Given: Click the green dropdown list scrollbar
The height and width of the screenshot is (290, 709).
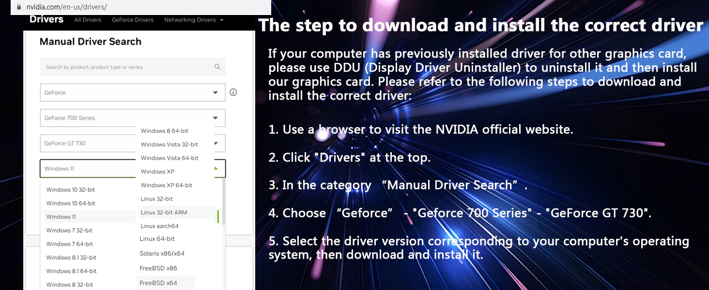Looking at the screenshot, I should [x=218, y=217].
